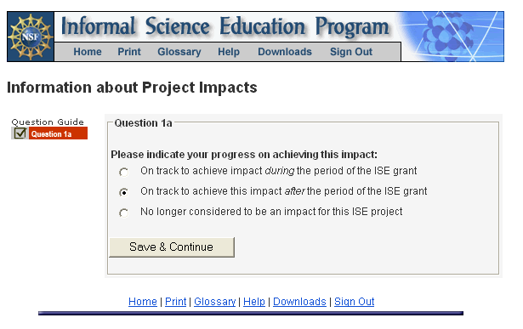Select 'after the period' radio option
Image resolution: width=523 pixels, height=329 pixels.
click(124, 192)
